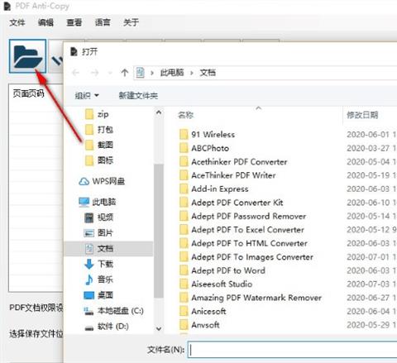Click the 91 Wireless folder icon

(184, 135)
